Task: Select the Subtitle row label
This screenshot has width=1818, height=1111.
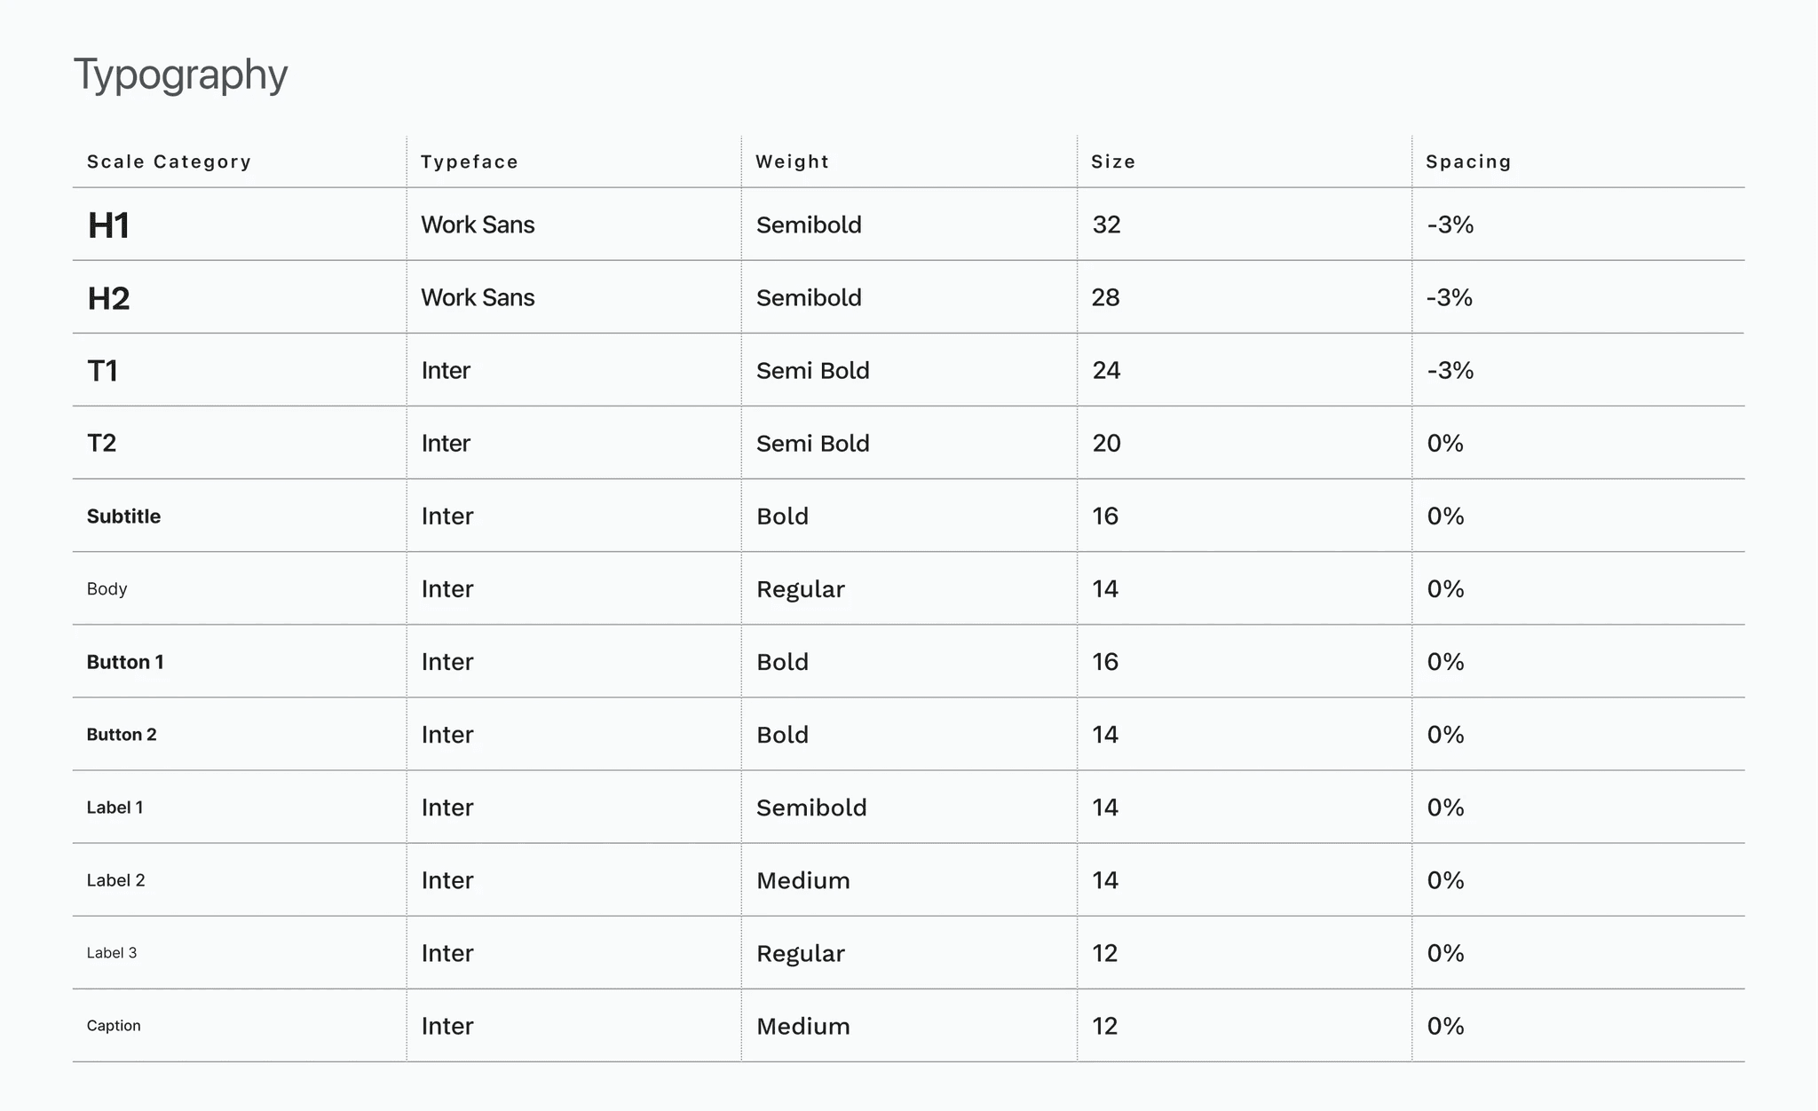Action: pyautogui.click(x=123, y=516)
